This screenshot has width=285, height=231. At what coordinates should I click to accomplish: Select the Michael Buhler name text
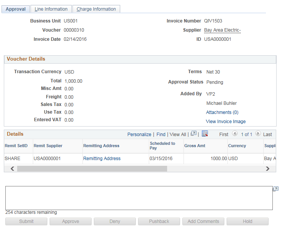click(221, 103)
